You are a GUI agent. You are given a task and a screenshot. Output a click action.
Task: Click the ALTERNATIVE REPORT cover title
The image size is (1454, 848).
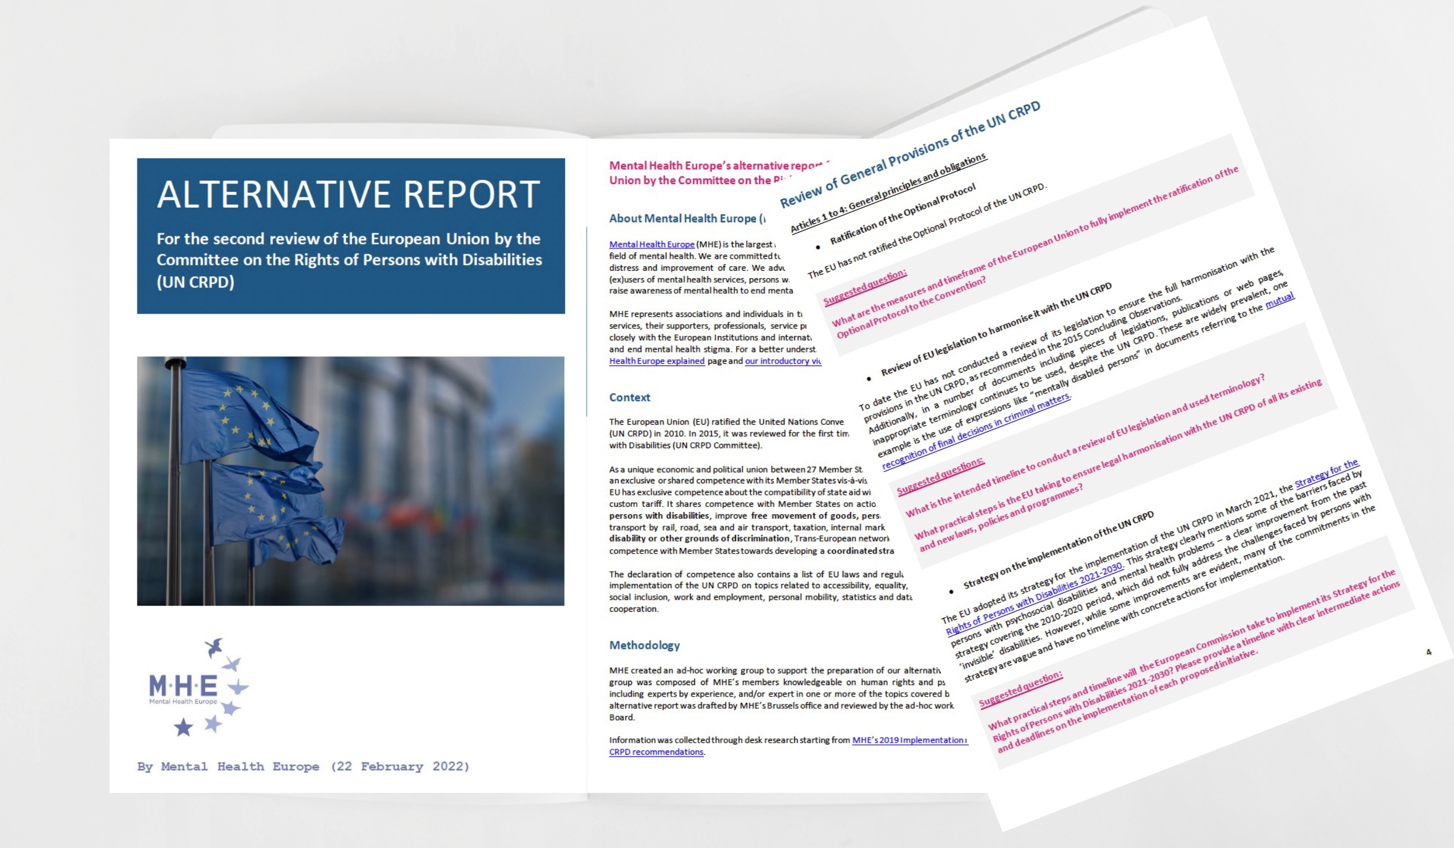(348, 194)
